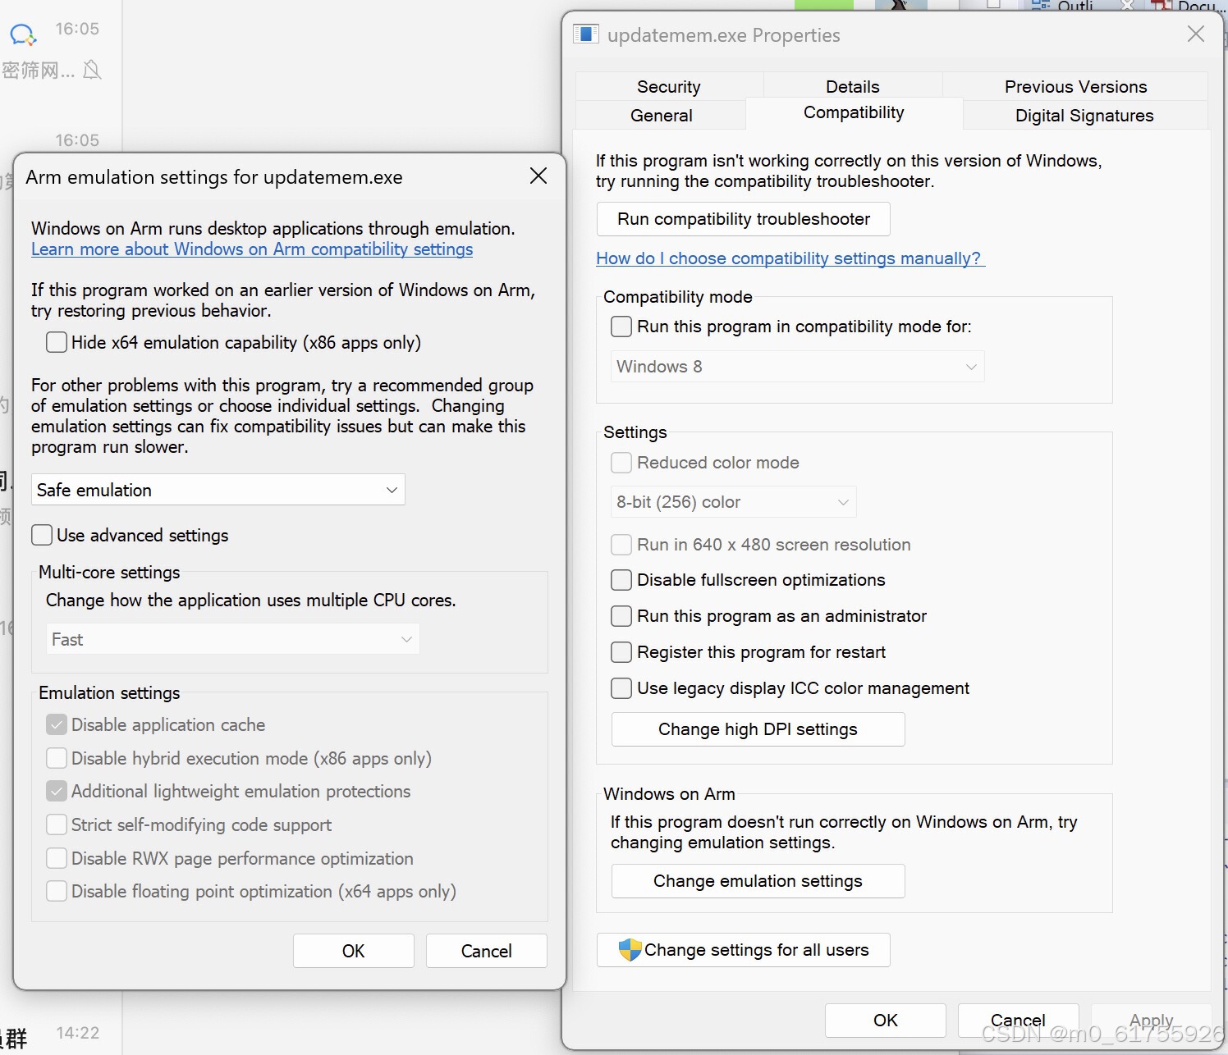Open How do I choose compatibility settings manually link

point(790,258)
